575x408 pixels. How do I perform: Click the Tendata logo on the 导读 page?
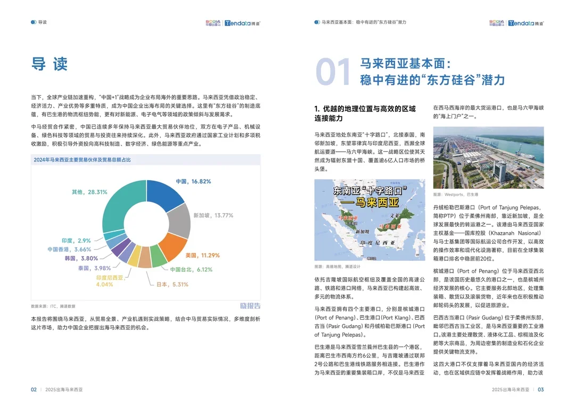(242, 23)
